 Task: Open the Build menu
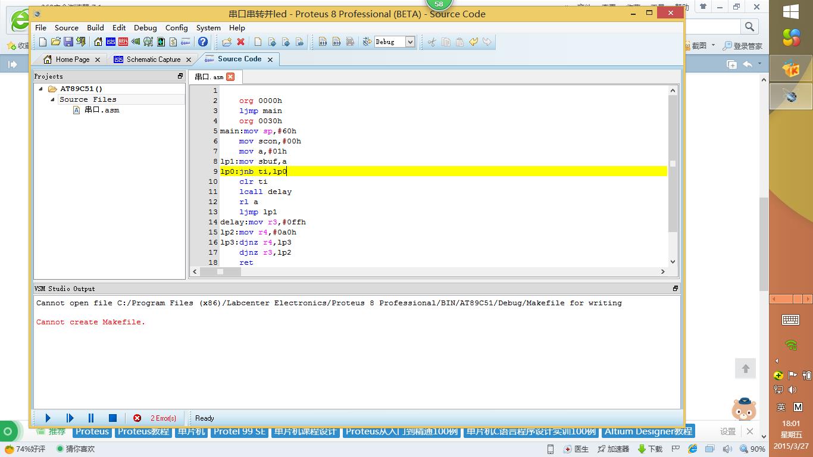pos(95,28)
